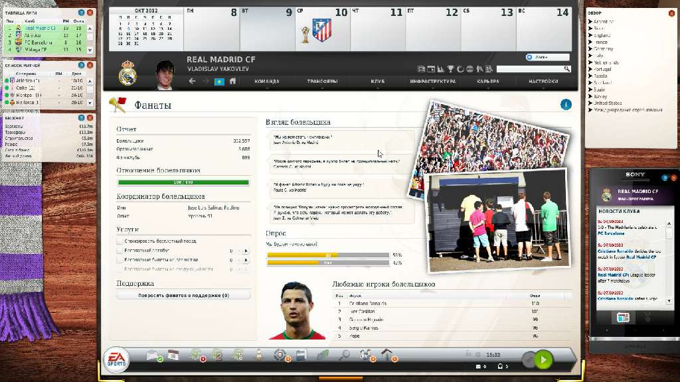Screen dimensions: 680x382
Task: Click the house icon in bottom toolbar
Action: 387,355
